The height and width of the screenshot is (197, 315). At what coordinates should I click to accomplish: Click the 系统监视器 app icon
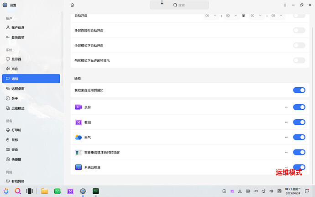(x=79, y=167)
